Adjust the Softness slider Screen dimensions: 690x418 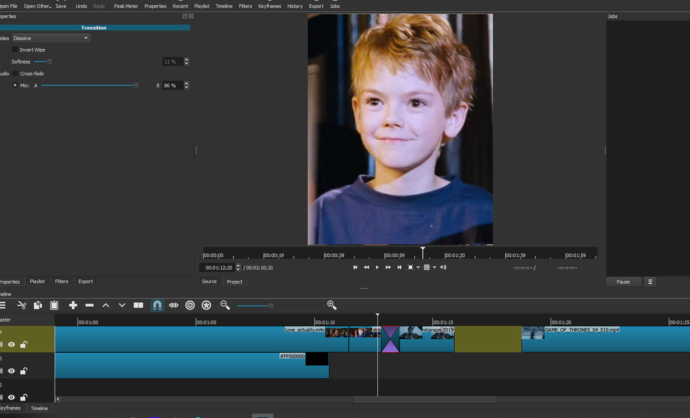96,61
